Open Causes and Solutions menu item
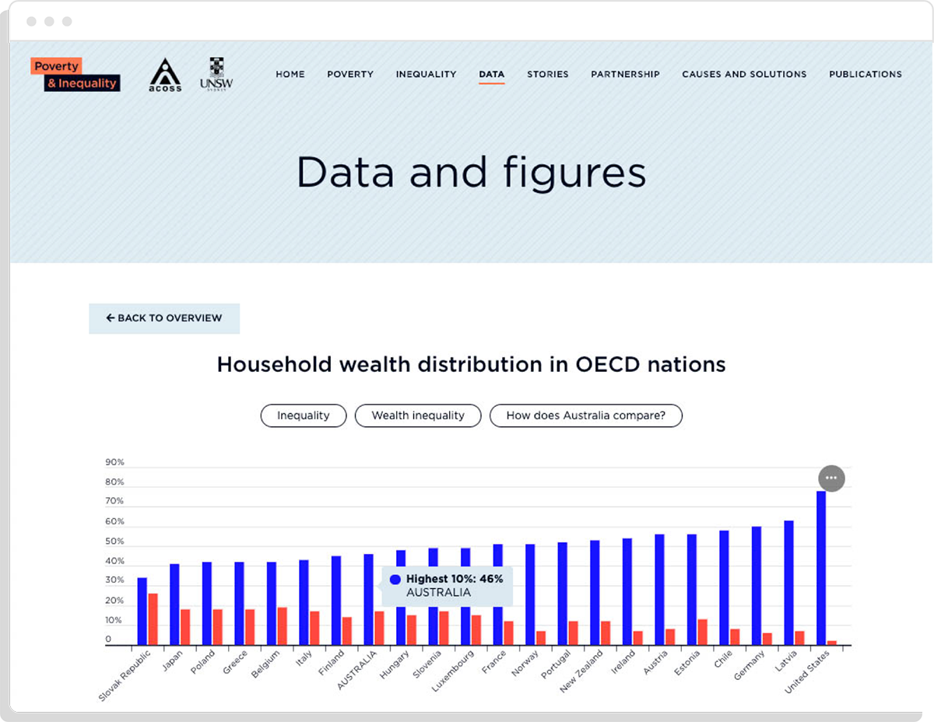This screenshot has height=722, width=934. click(x=744, y=75)
